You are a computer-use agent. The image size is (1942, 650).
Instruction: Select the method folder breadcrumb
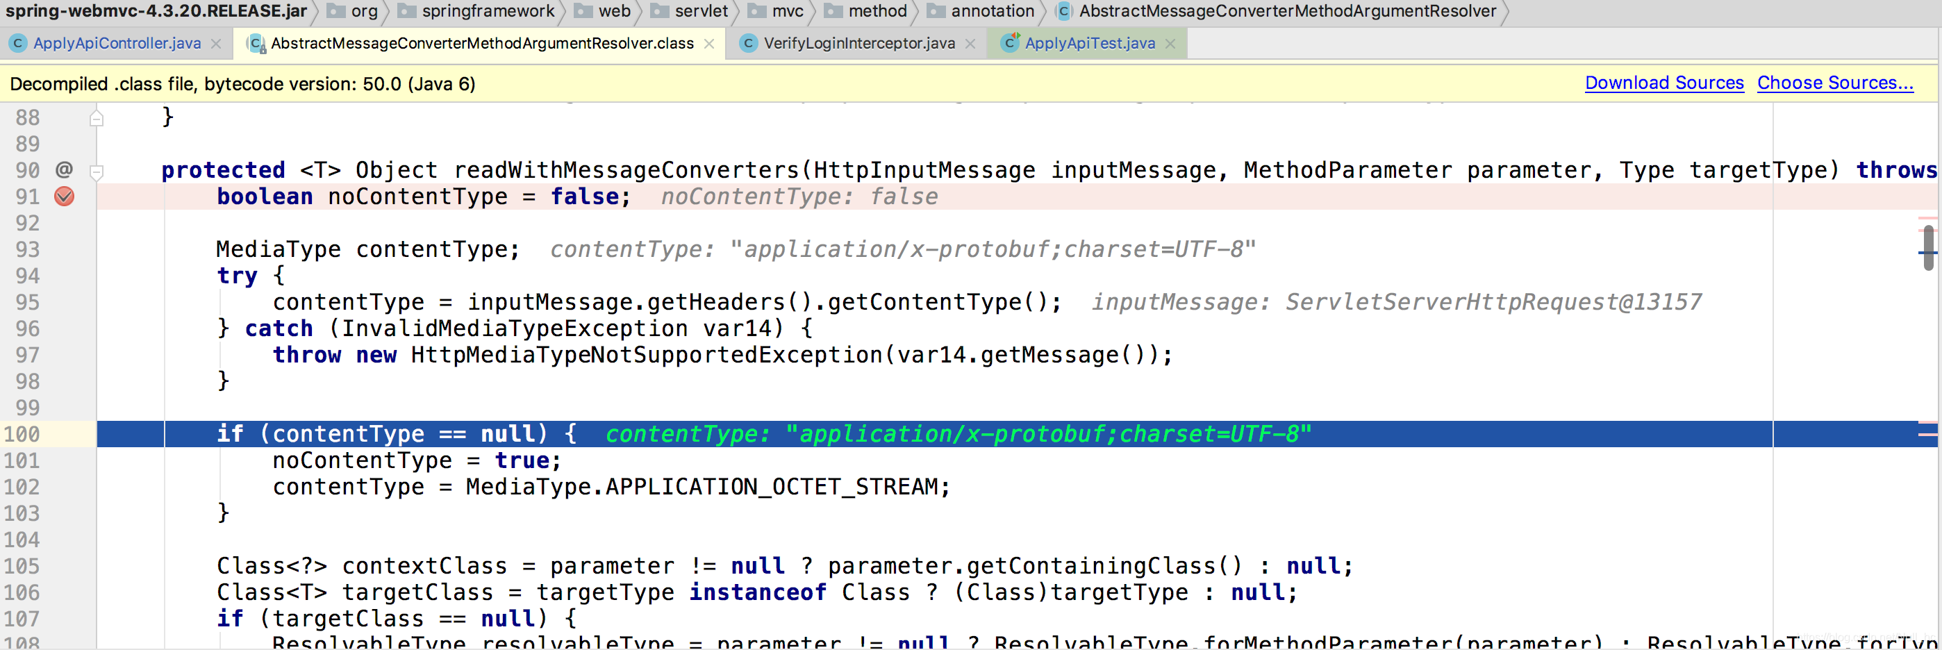(866, 11)
